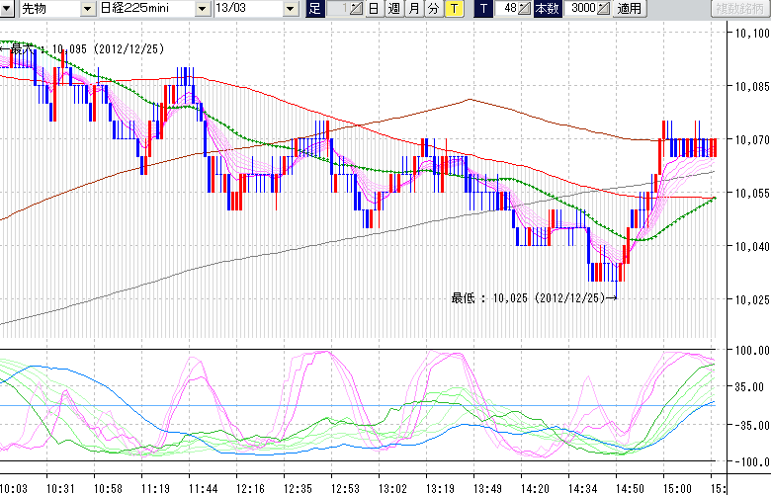Choose the 月 monthly timeframe button
The image size is (771, 495).
(x=413, y=9)
